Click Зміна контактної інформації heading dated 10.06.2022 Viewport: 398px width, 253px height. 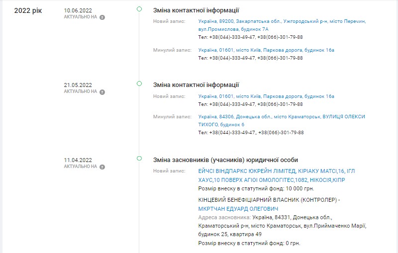click(x=196, y=10)
